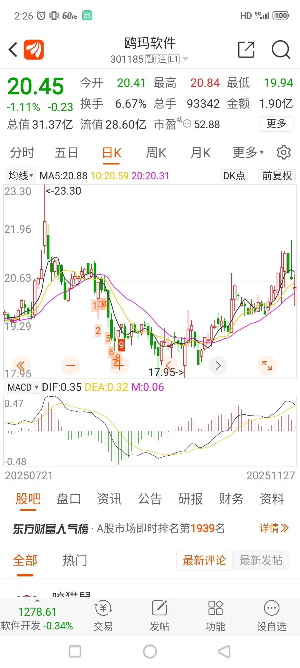Expand 软件开发 sector index panel

pos(37,616)
